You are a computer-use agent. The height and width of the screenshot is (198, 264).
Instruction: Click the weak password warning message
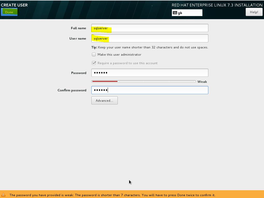click(112, 195)
